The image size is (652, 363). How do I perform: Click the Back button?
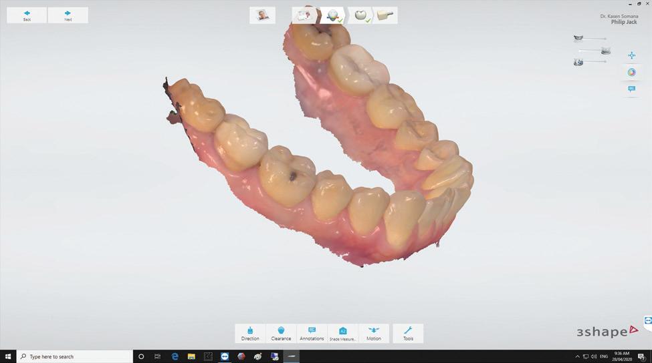click(x=27, y=15)
